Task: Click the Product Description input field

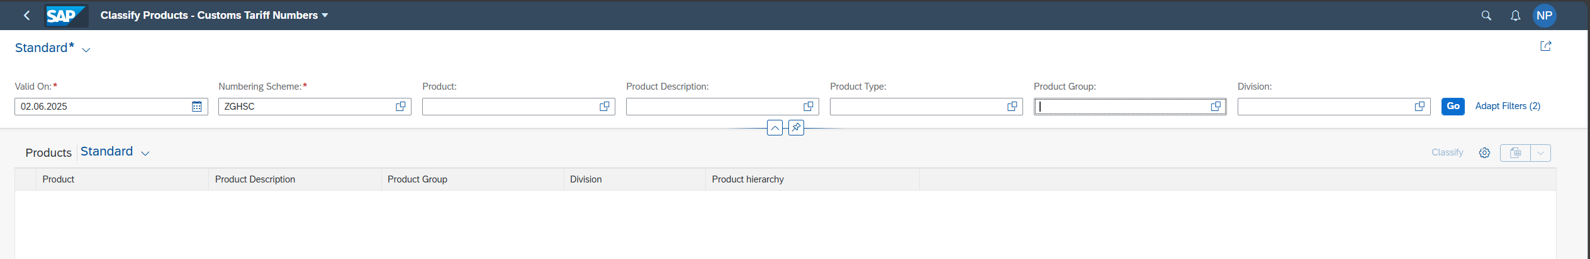Action: pyautogui.click(x=713, y=107)
